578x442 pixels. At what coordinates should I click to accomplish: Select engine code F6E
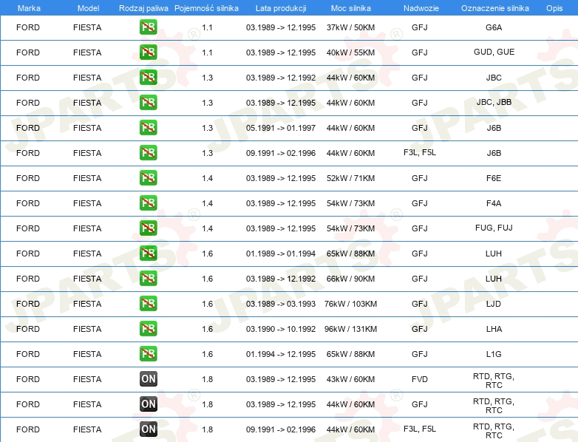tap(494, 178)
